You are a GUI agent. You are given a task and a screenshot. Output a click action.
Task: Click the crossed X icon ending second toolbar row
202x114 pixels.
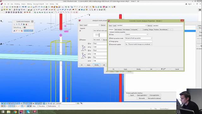(104, 9)
